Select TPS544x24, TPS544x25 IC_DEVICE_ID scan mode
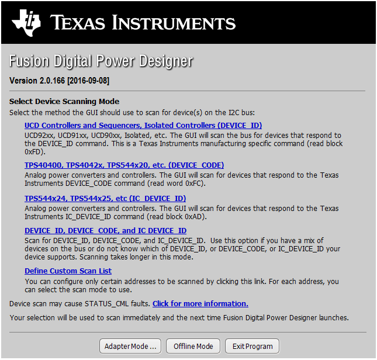The image size is (377, 360). click(105, 198)
